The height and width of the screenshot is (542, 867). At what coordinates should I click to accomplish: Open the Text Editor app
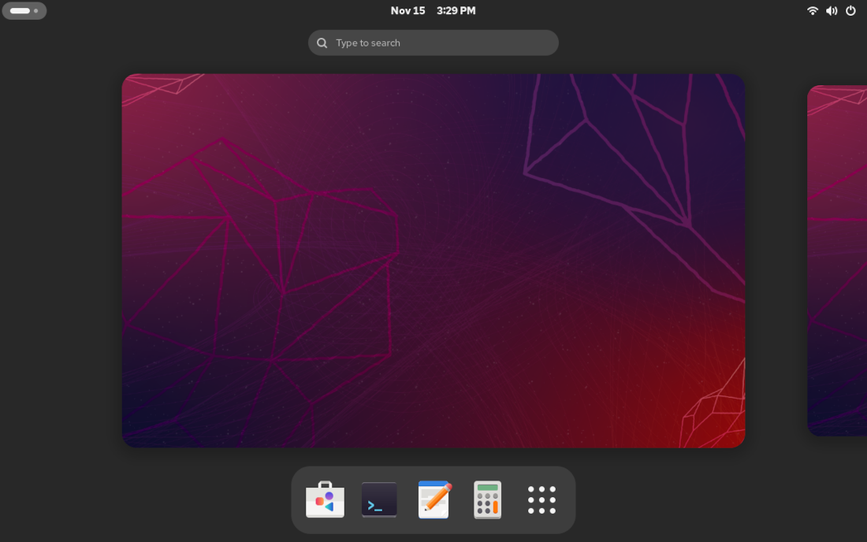coord(433,499)
